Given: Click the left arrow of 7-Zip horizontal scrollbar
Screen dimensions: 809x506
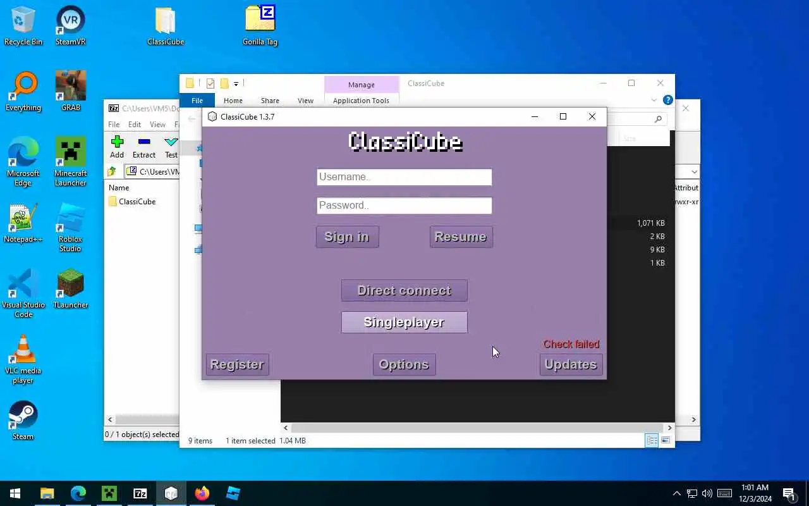Looking at the screenshot, I should 110,419.
